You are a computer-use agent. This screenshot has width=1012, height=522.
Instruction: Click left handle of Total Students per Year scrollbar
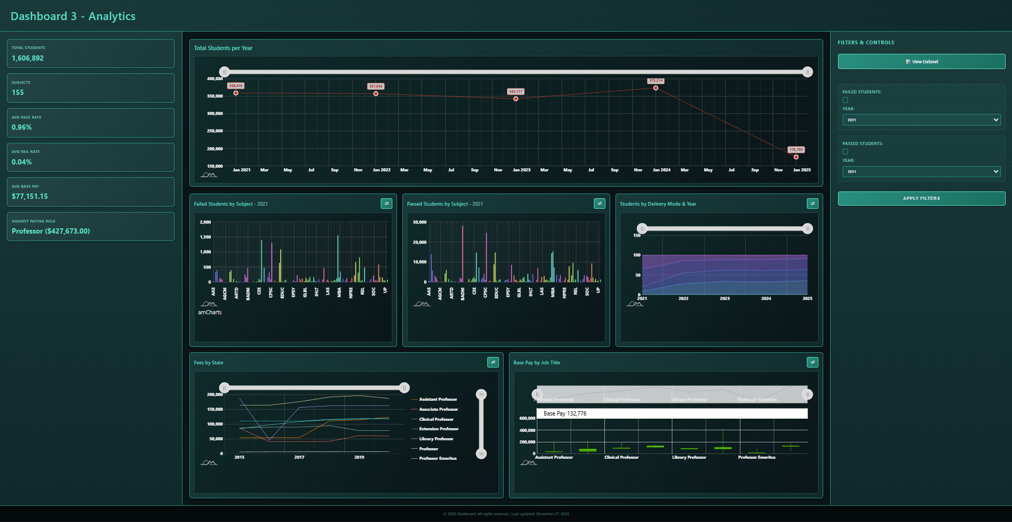(x=225, y=72)
